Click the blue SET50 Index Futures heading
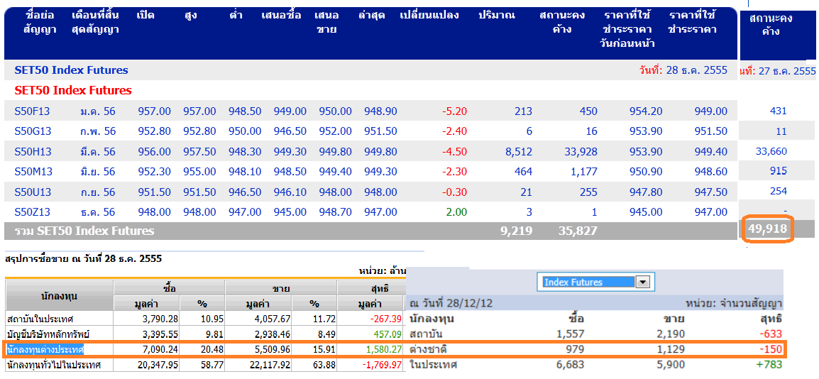 click(x=71, y=70)
